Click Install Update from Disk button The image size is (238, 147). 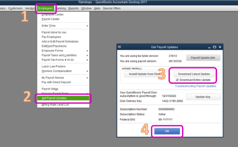click(x=142, y=74)
